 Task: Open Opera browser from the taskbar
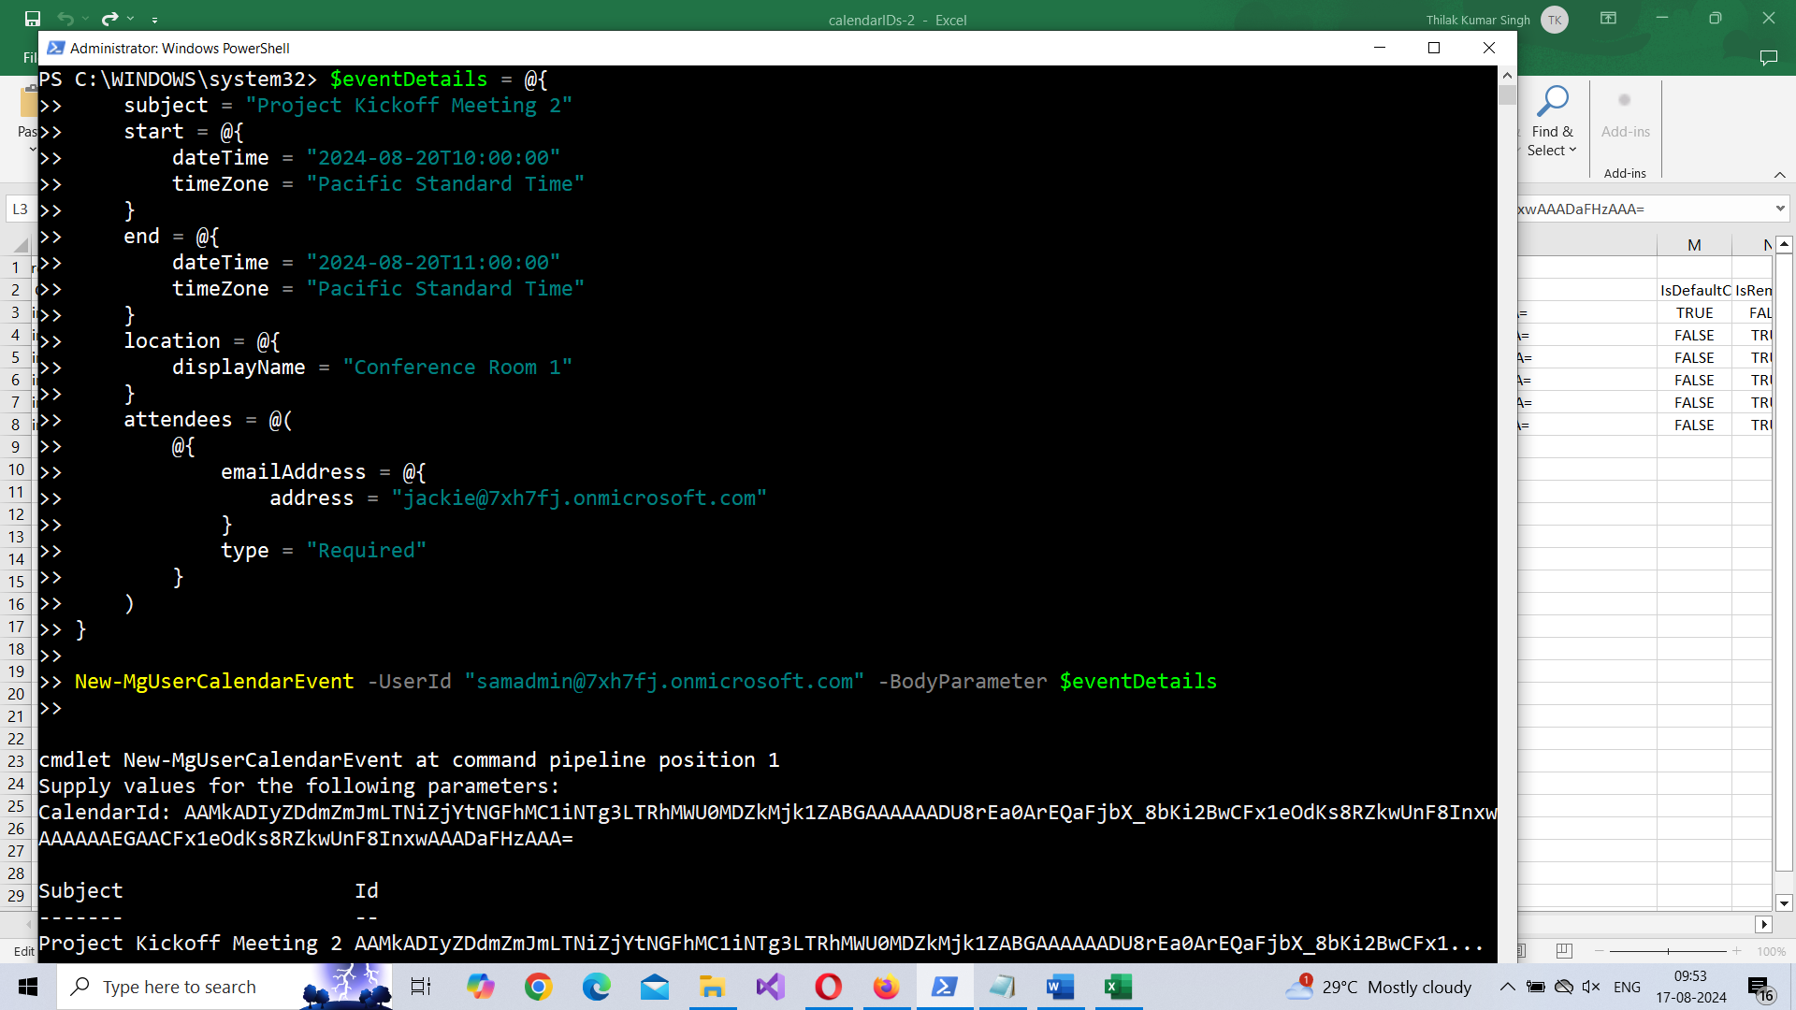pos(828,987)
